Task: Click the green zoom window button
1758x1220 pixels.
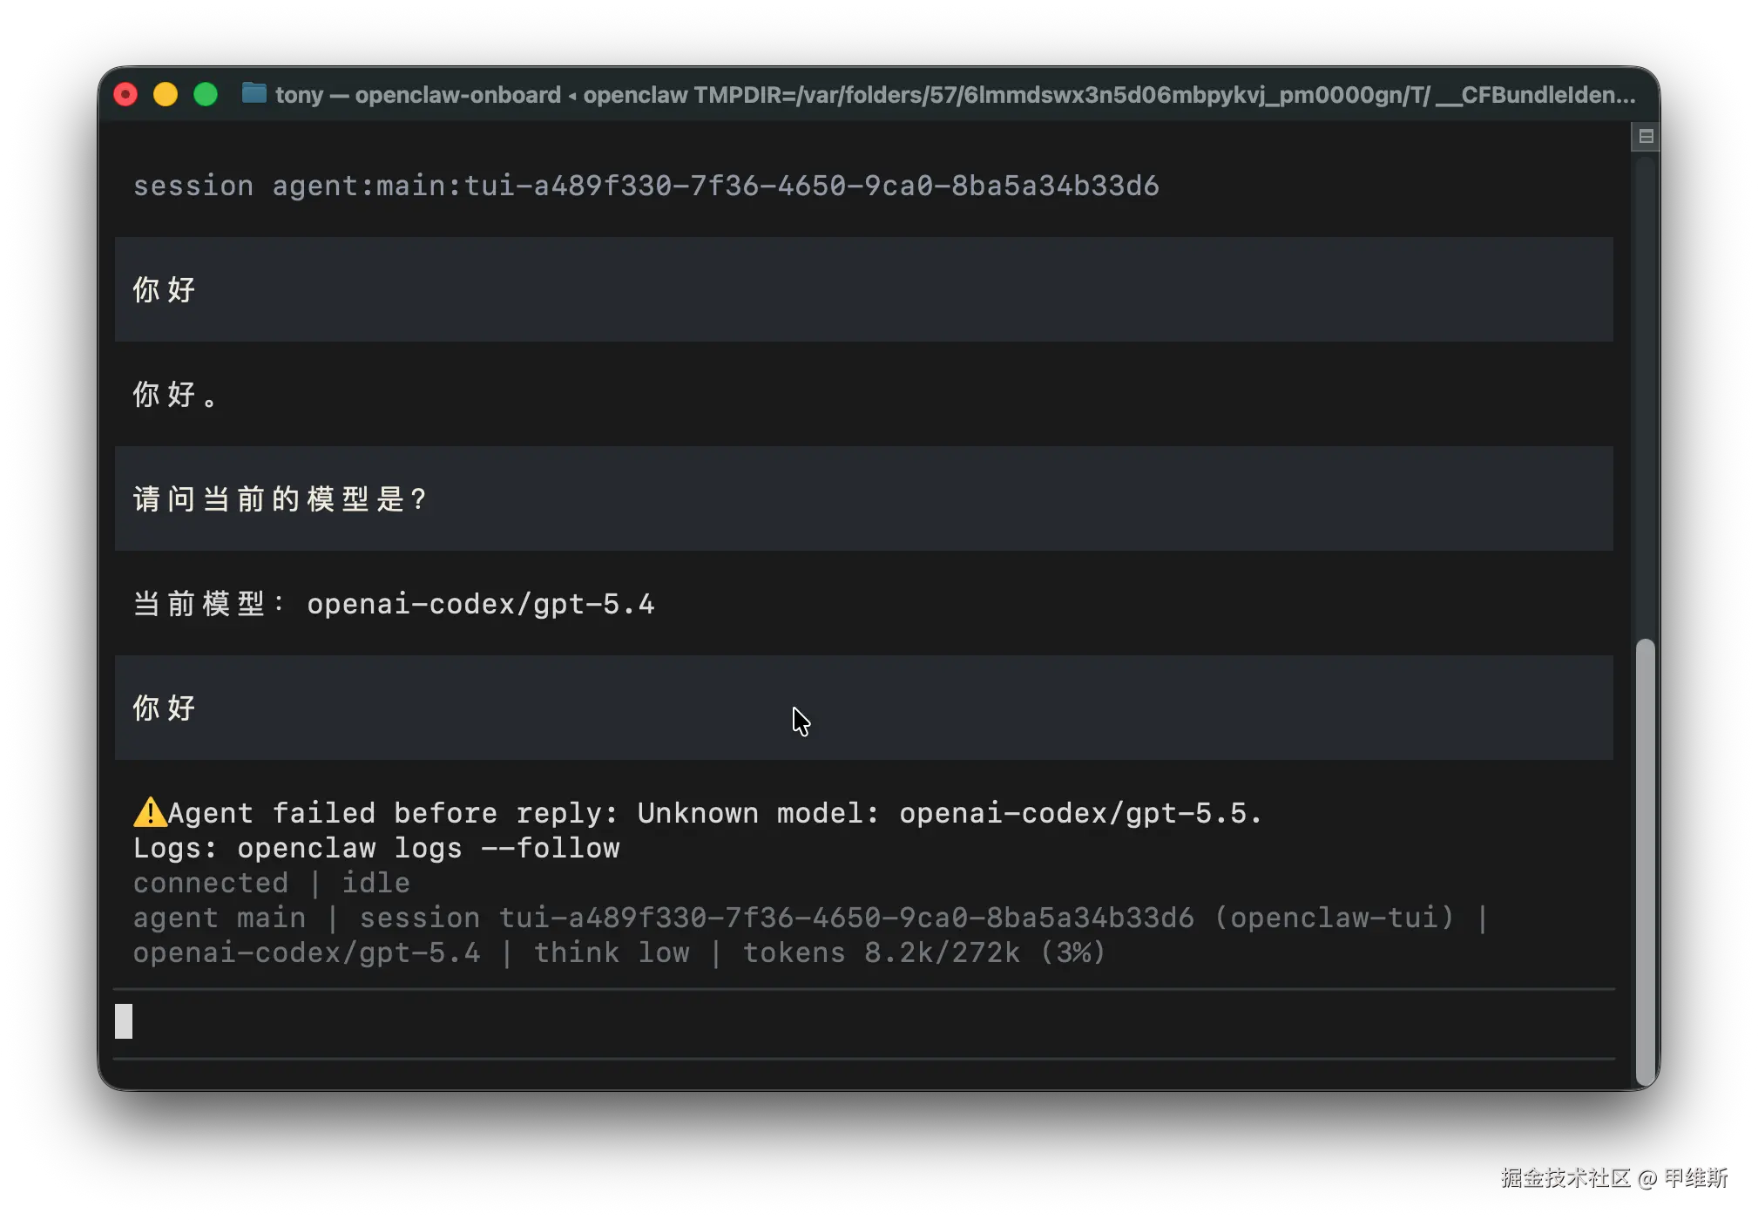Action: click(x=206, y=94)
